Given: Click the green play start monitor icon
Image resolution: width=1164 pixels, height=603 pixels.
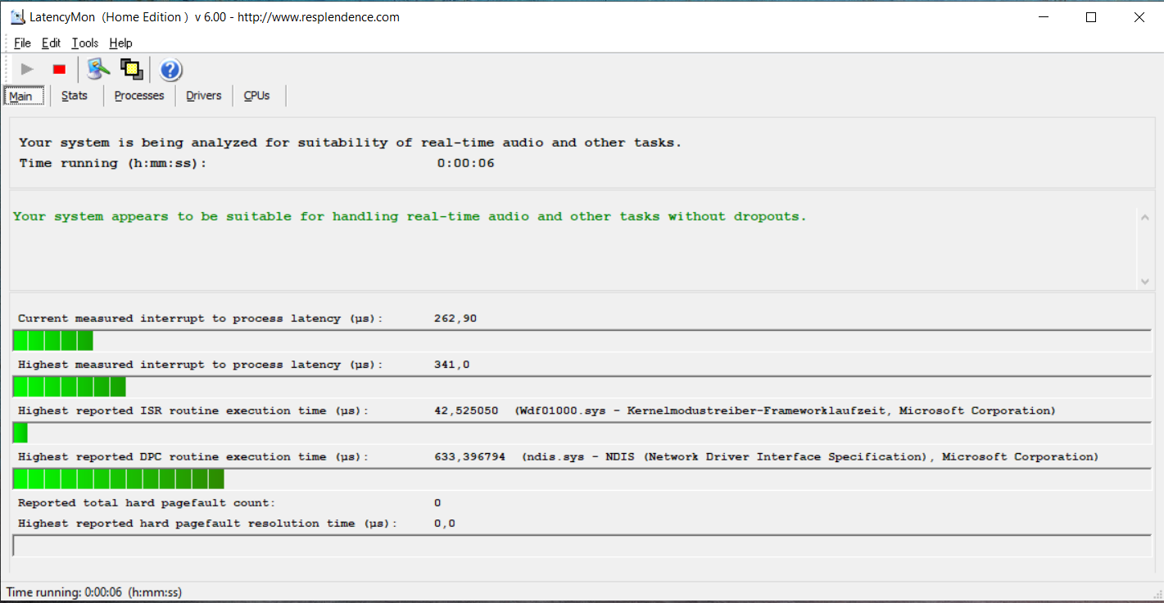Looking at the screenshot, I should (x=27, y=70).
